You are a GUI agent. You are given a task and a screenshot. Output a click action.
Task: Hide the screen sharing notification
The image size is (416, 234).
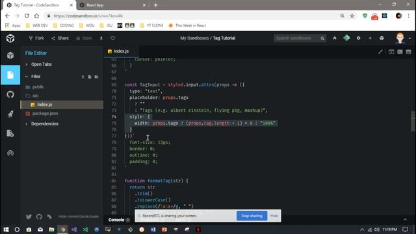(x=274, y=216)
